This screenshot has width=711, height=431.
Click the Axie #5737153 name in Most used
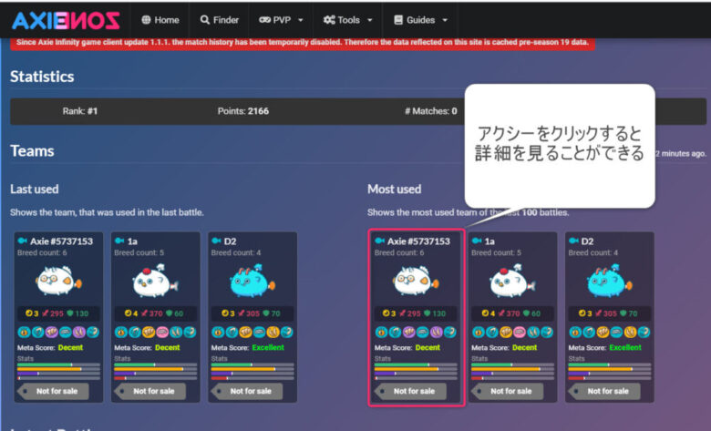click(418, 241)
